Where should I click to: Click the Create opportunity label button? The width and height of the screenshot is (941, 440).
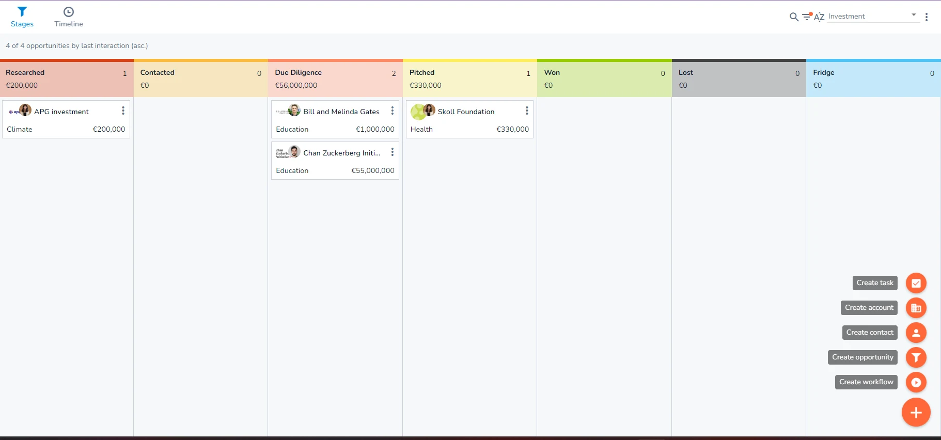[x=862, y=357]
